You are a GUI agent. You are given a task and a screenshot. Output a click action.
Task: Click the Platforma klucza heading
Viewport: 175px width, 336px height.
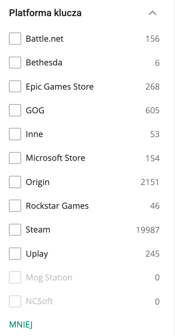[45, 13]
